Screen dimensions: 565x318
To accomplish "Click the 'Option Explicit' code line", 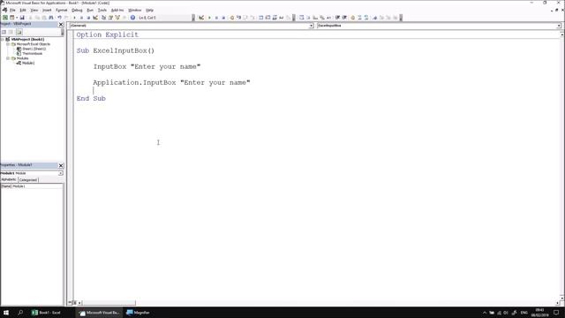I will click(107, 34).
